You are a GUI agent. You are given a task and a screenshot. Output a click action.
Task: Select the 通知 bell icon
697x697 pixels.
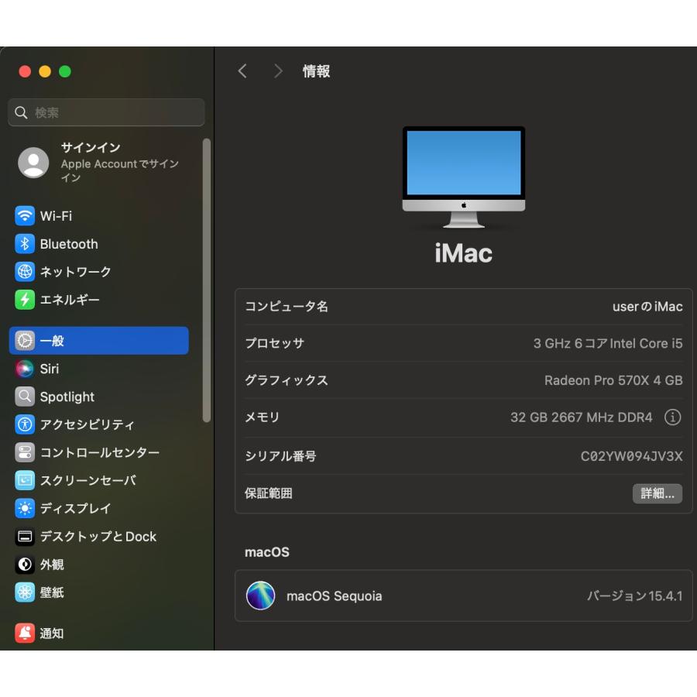pyautogui.click(x=21, y=633)
